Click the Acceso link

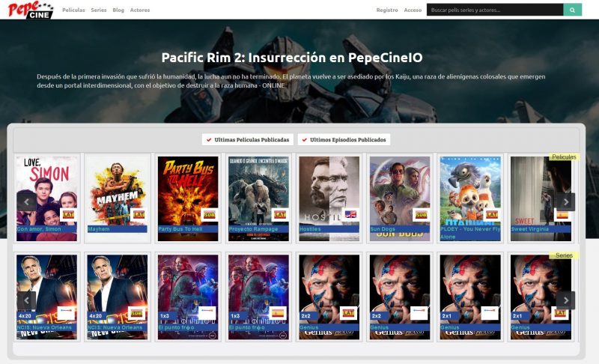tap(413, 10)
